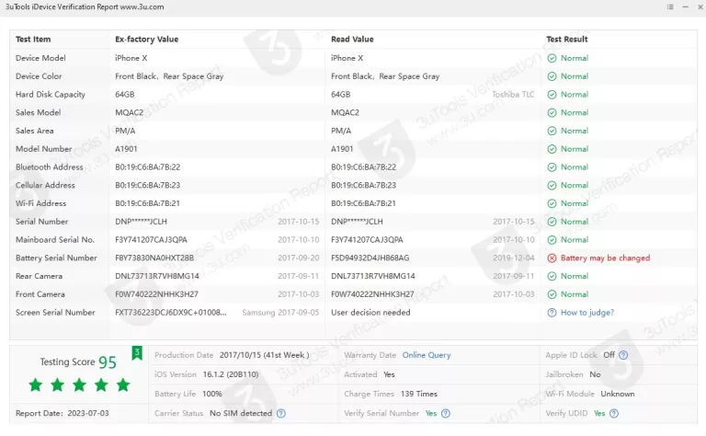Click the green check icon in Rear Camera row

click(552, 276)
